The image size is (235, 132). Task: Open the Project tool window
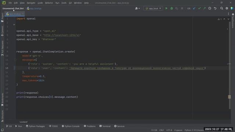[2, 17]
